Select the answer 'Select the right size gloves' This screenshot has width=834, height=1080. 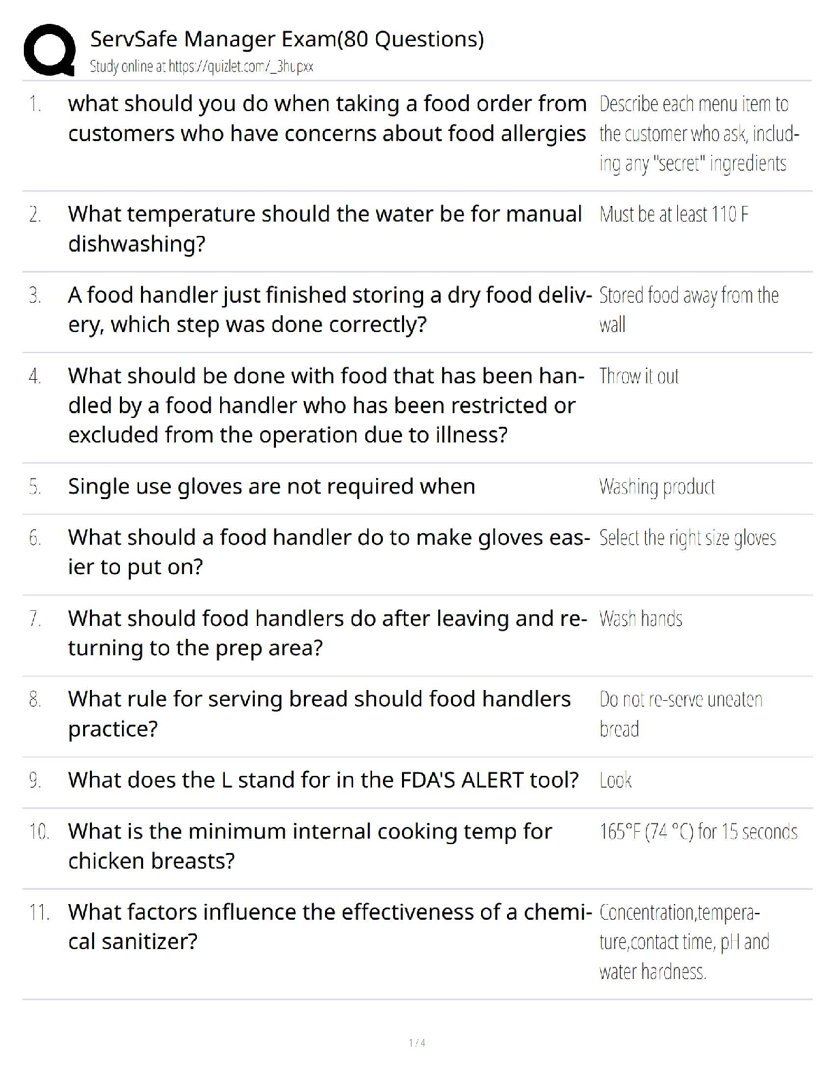point(688,538)
